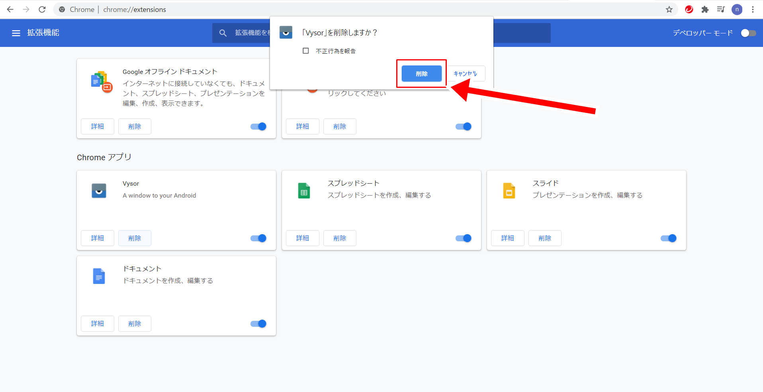The height and width of the screenshot is (392, 763).
Task: Click the 'ドキュメントを作成、編集する' description
Action: tap(168, 281)
